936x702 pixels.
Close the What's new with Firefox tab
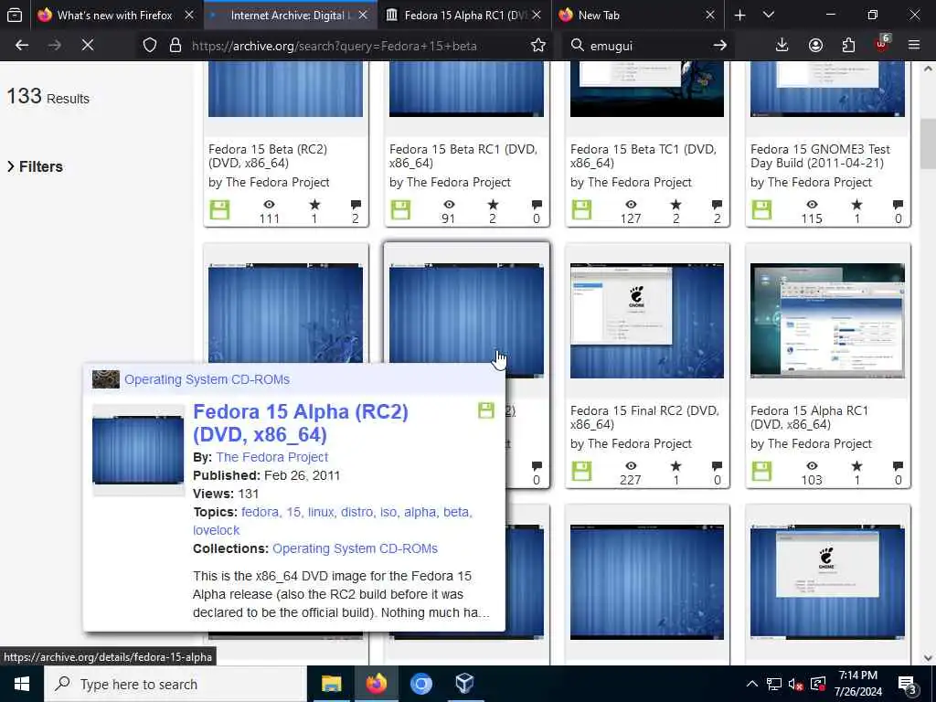(x=189, y=15)
